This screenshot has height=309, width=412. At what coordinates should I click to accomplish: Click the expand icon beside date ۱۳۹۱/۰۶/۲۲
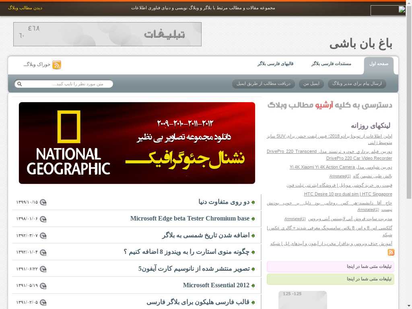pos(43,269)
